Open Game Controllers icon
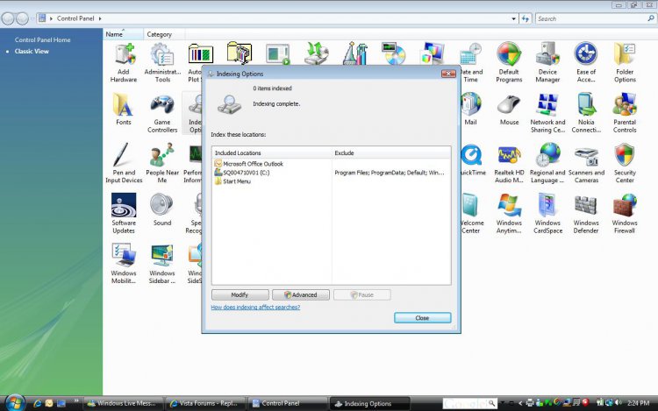658x411 pixels. pos(162,114)
